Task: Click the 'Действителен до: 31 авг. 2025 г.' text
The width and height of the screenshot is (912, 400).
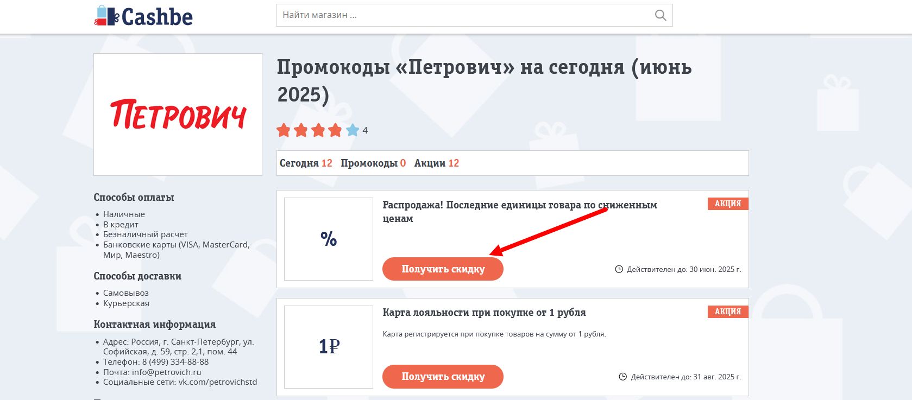Action: click(x=686, y=377)
